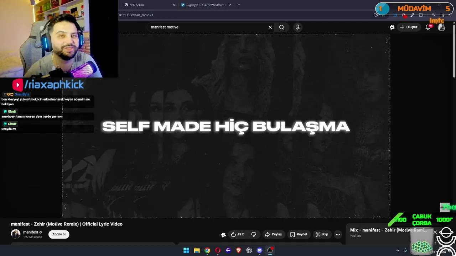The width and height of the screenshot is (456, 256).
Task: Open the manifest channel avatar
Action: point(16,234)
